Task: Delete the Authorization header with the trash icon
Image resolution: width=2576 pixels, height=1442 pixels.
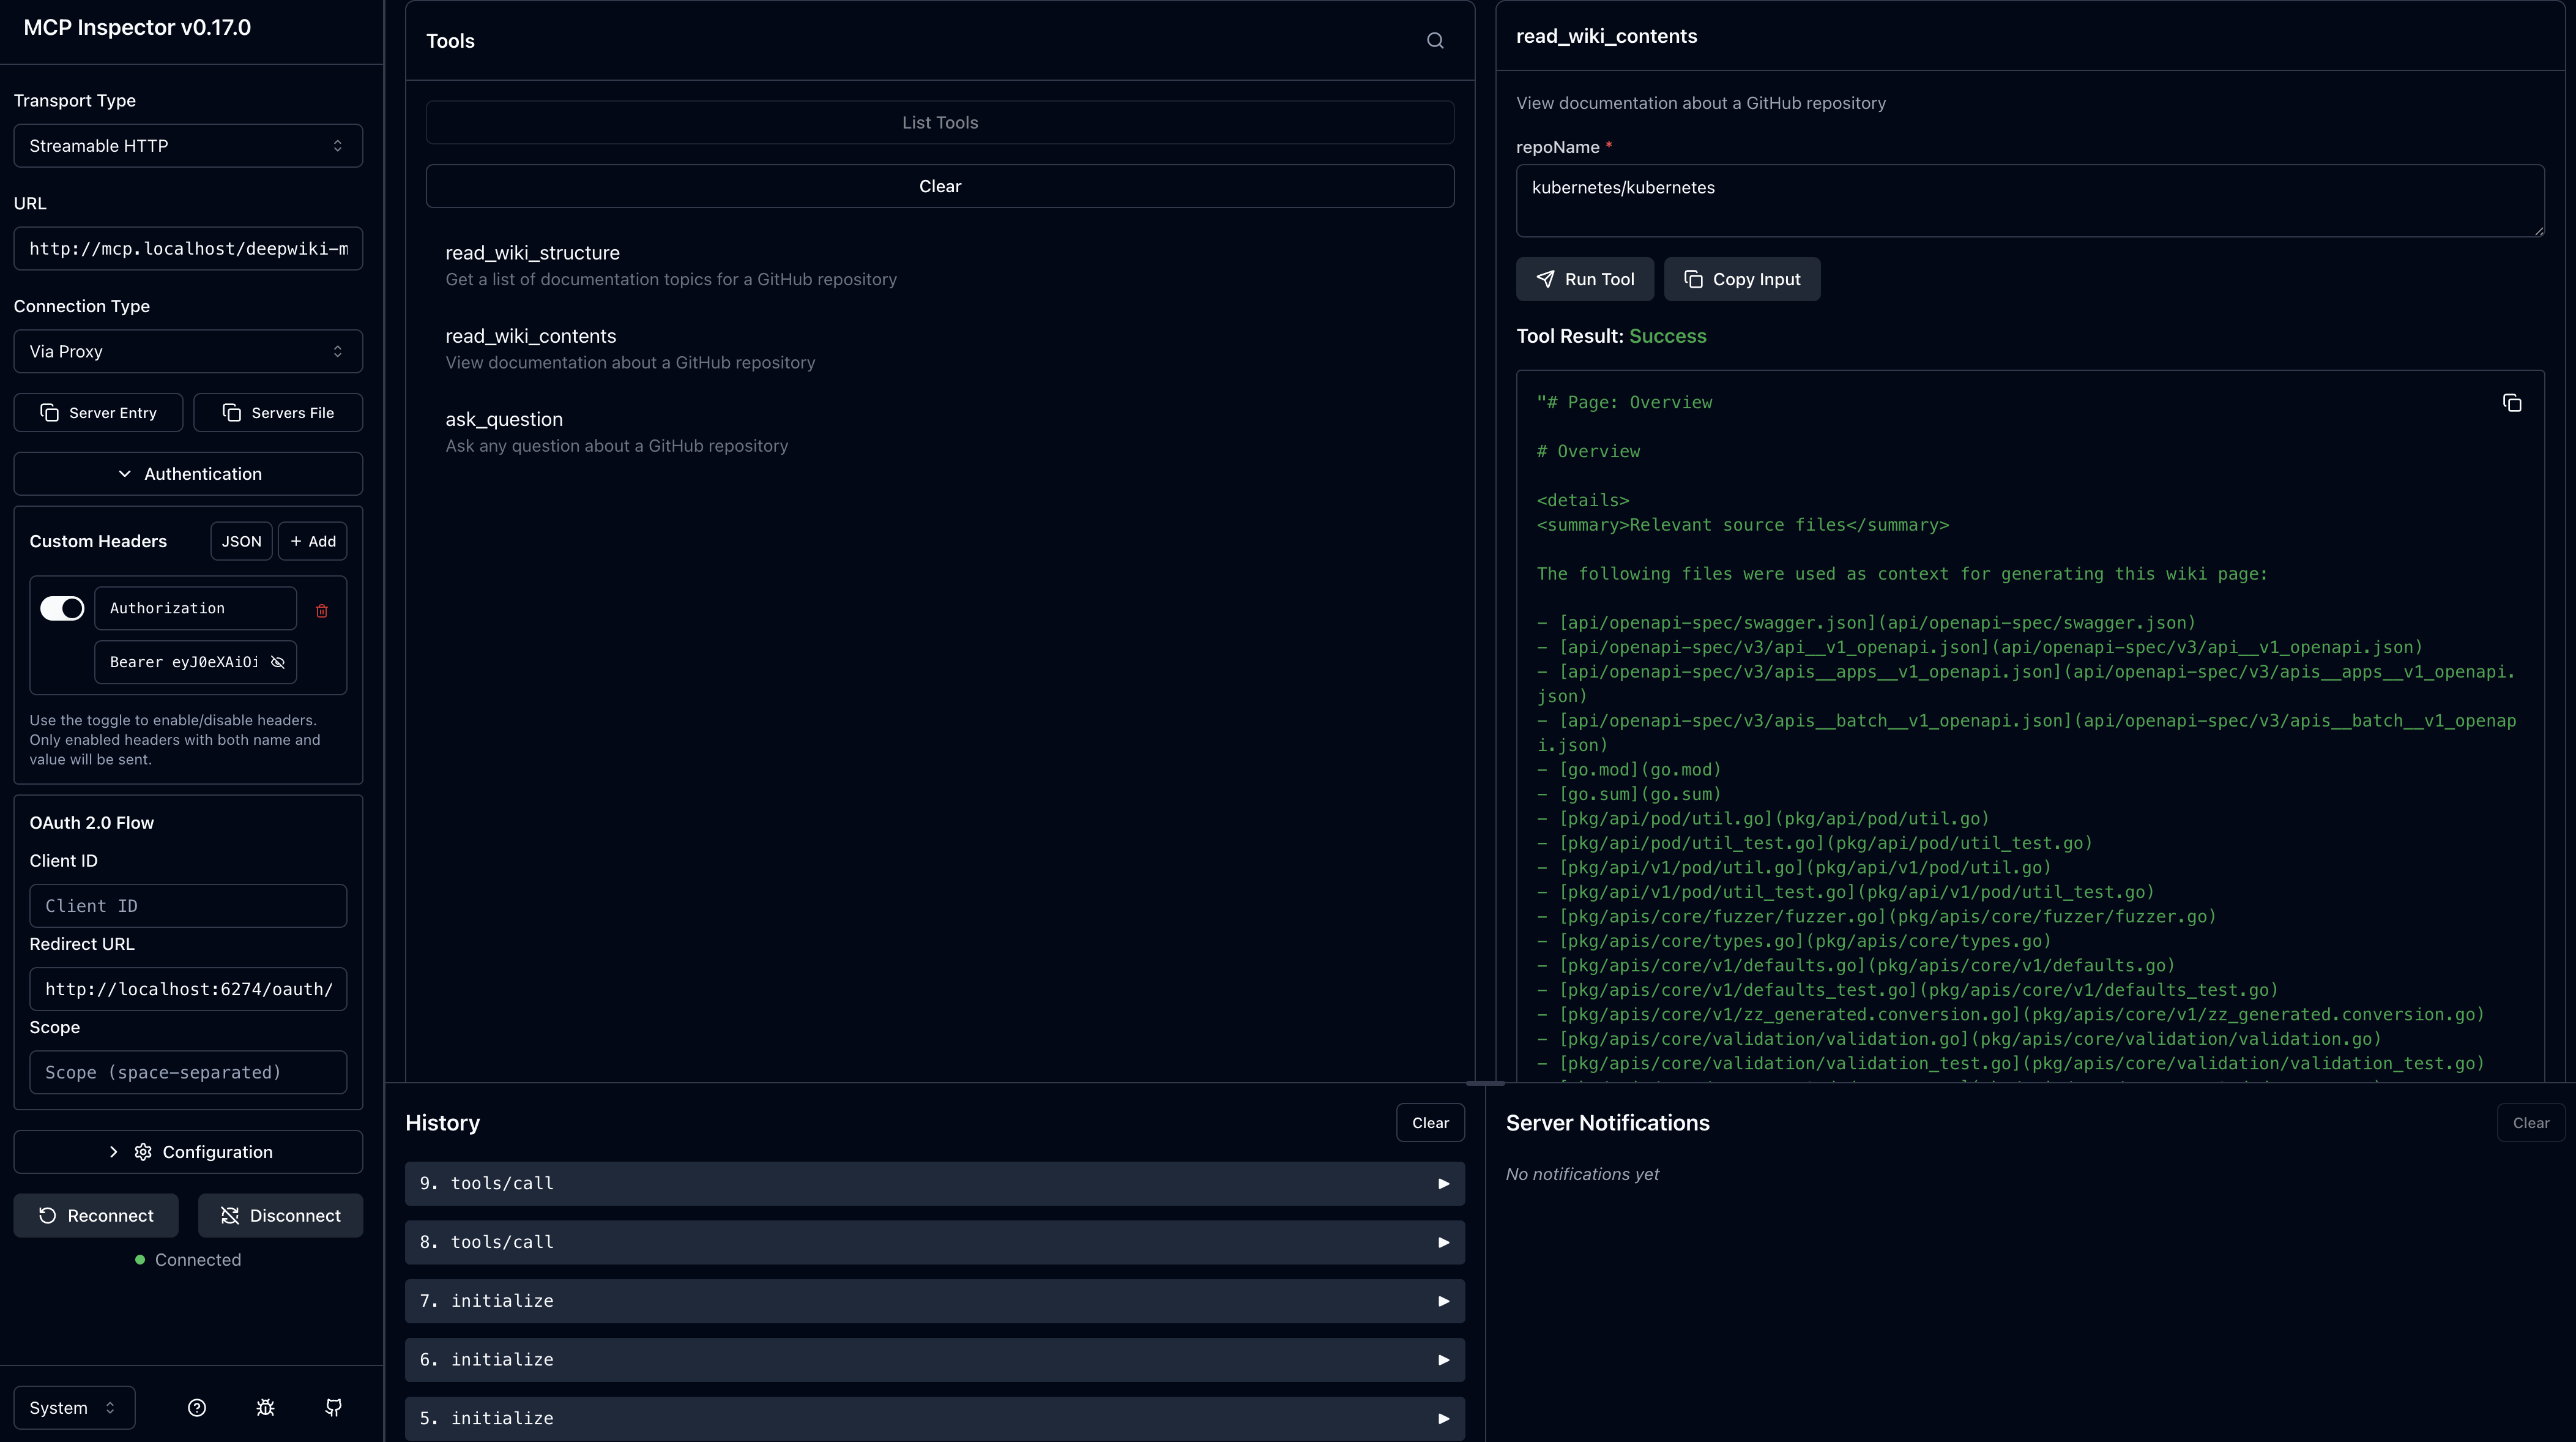Action: 322,610
